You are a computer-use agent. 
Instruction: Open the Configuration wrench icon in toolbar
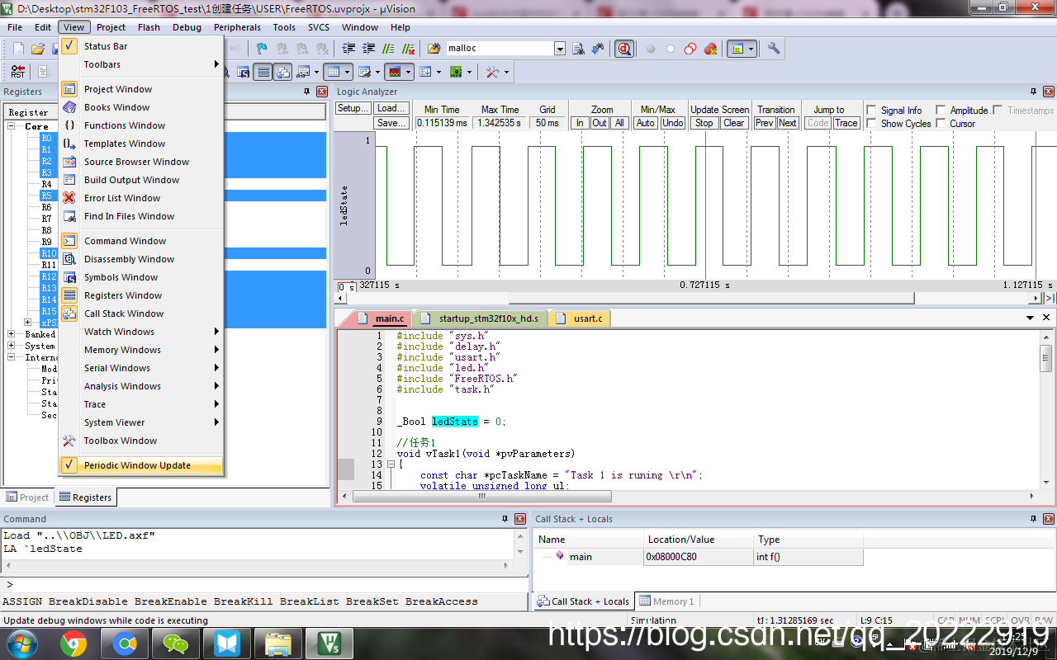click(773, 49)
